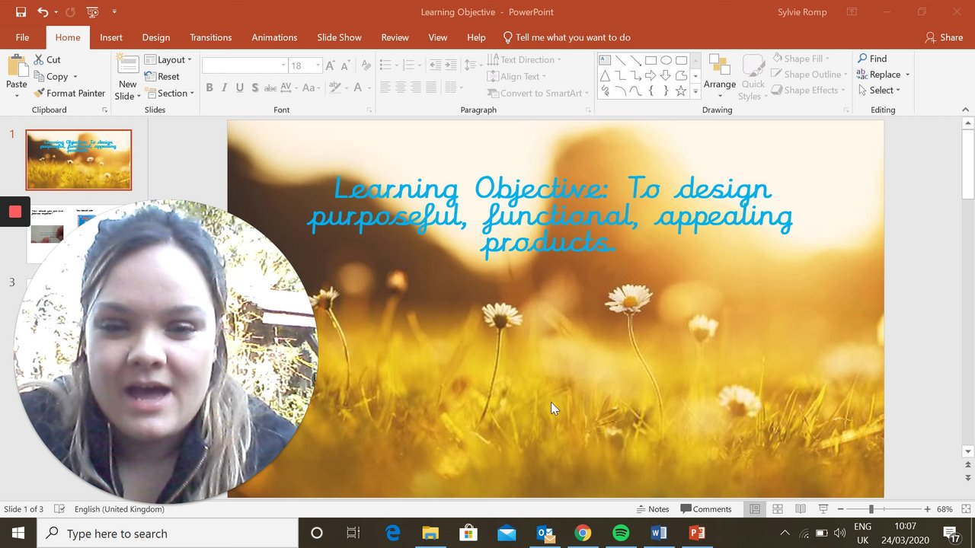Pick the Oval shape in the shapes gallery
Screen dimensions: 975x548
(x=666, y=60)
